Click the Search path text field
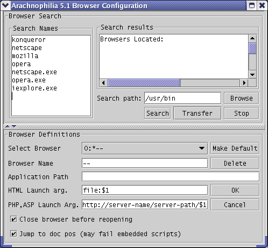The width and height of the screenshot is (268, 248). pos(182,98)
